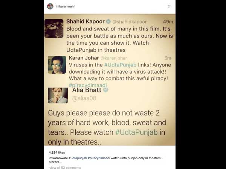Click #udtapunjab hashtag in the caption
226x169 pixels.
click(78, 158)
